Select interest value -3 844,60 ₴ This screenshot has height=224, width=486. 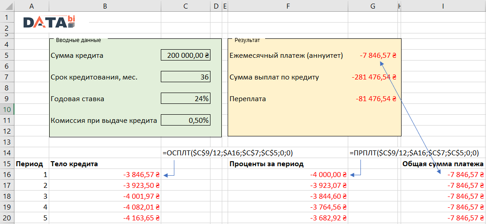(x=288, y=196)
